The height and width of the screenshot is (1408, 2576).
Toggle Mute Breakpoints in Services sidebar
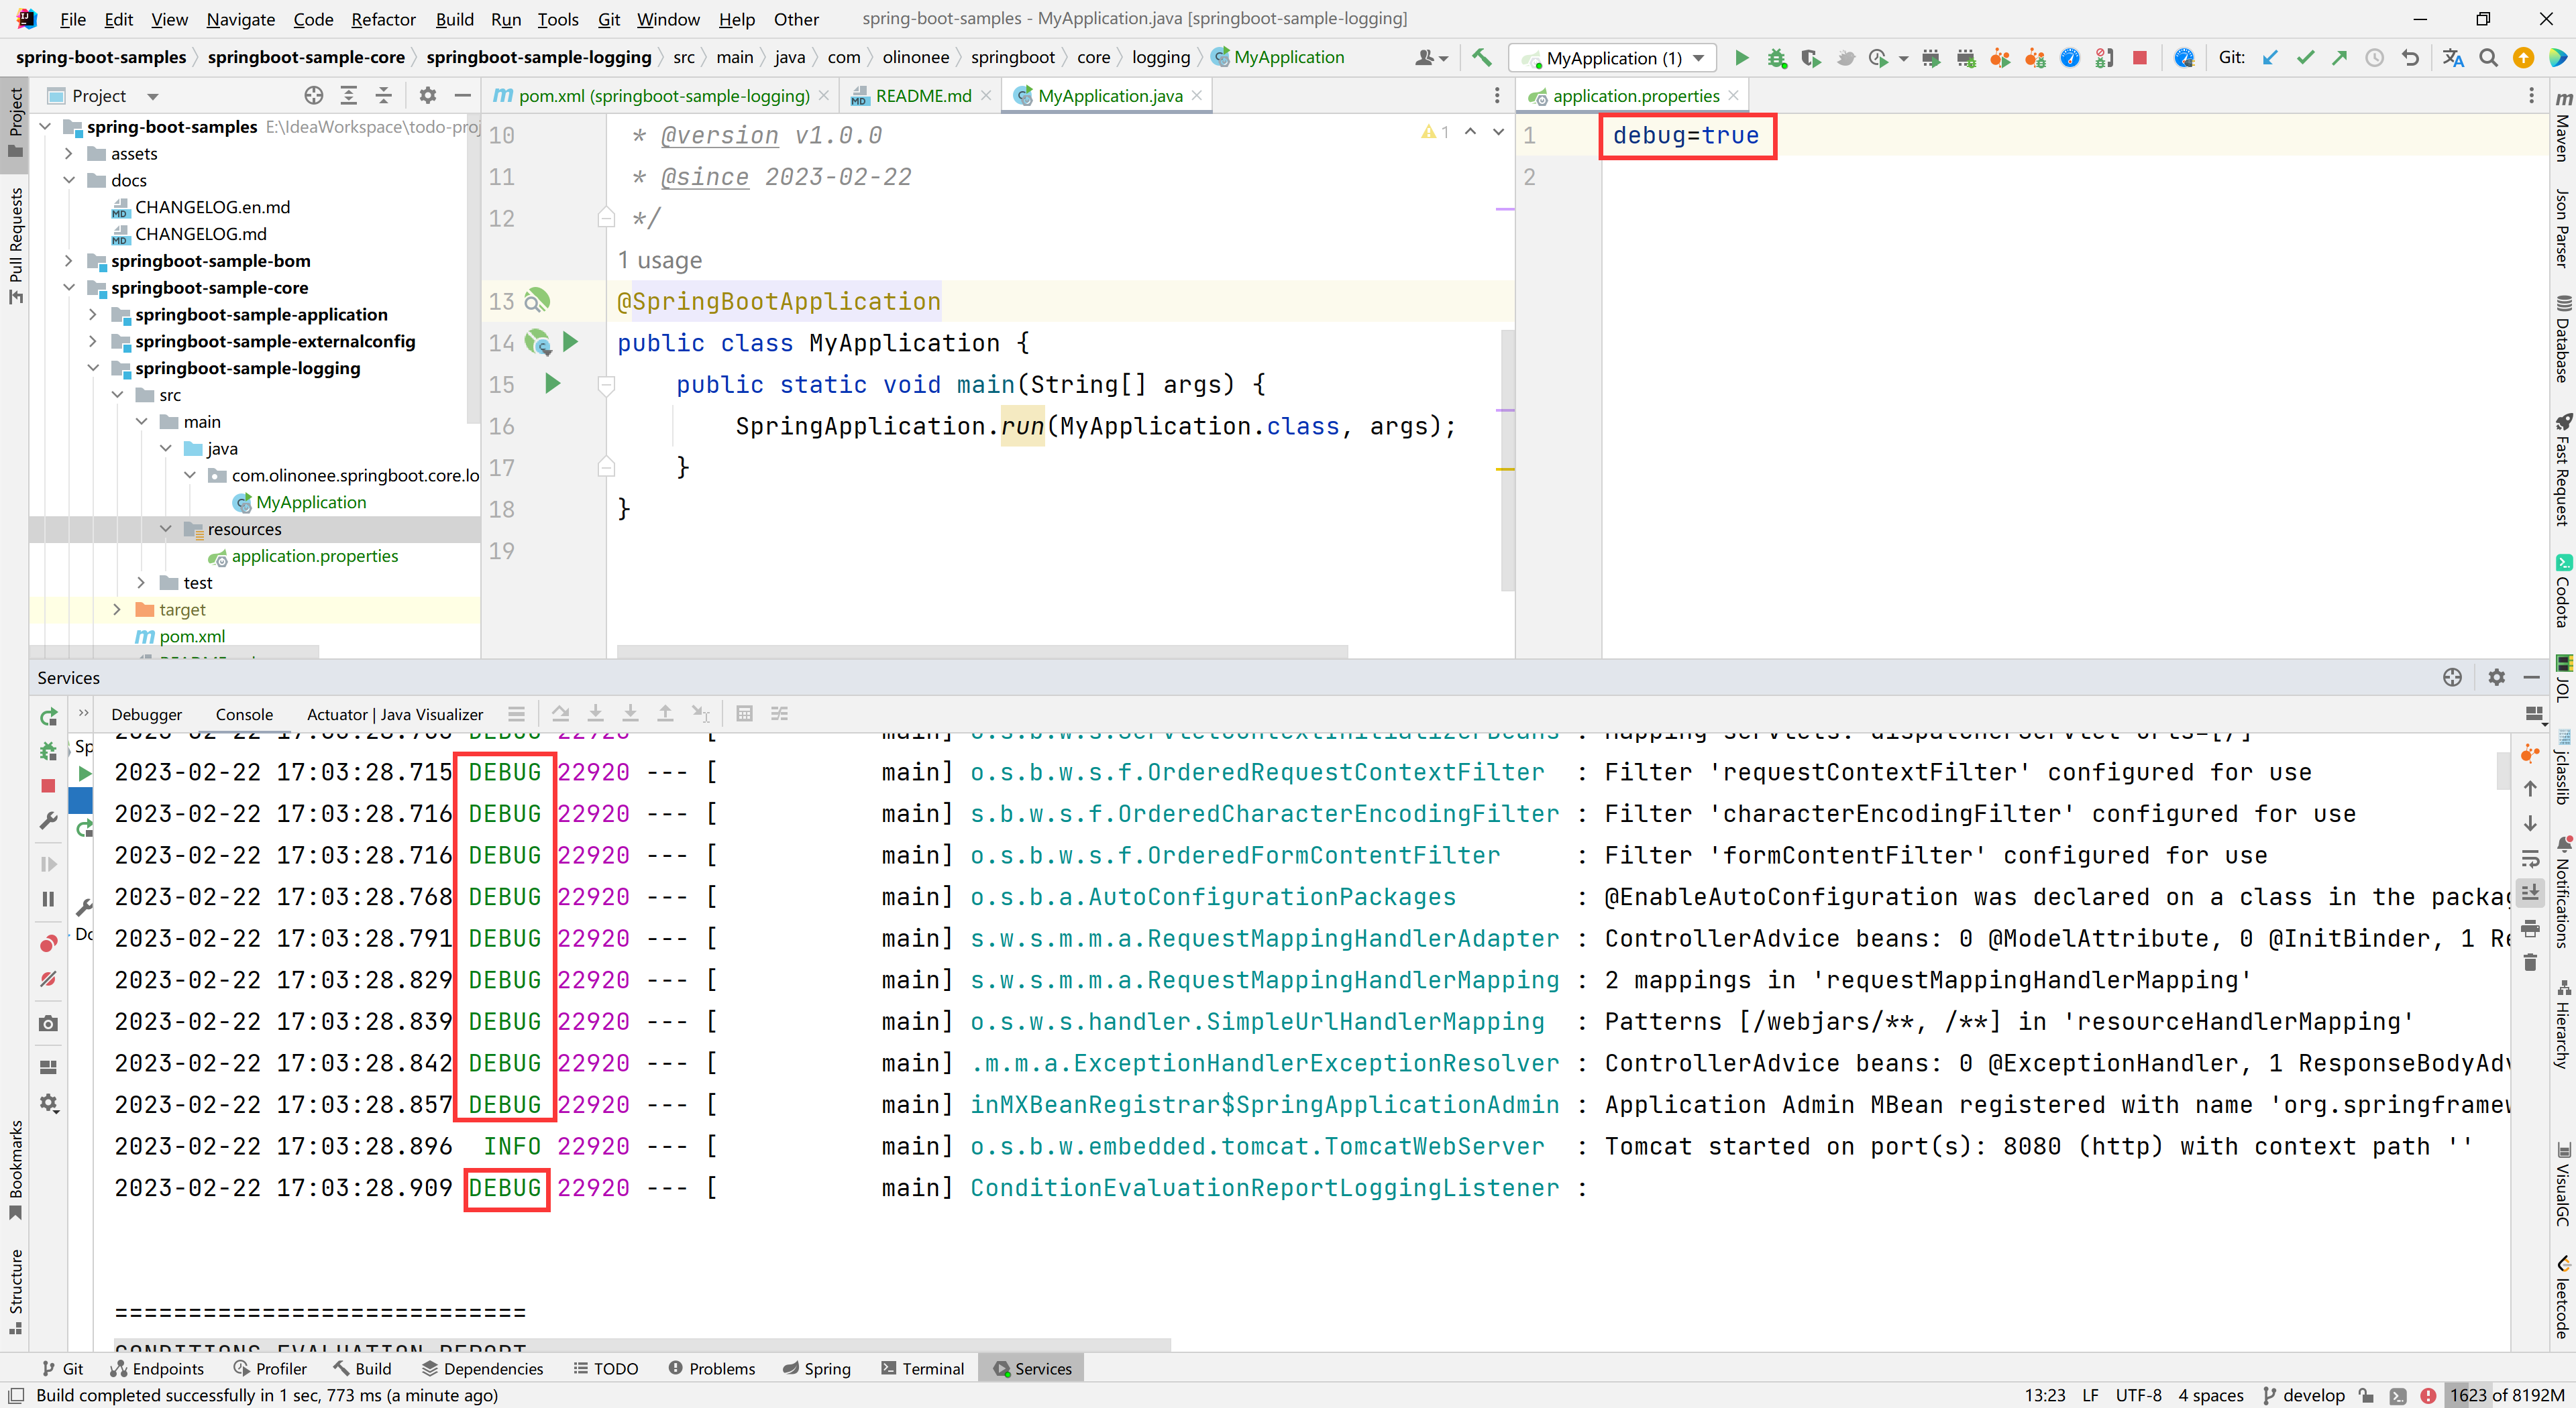coord(48,980)
